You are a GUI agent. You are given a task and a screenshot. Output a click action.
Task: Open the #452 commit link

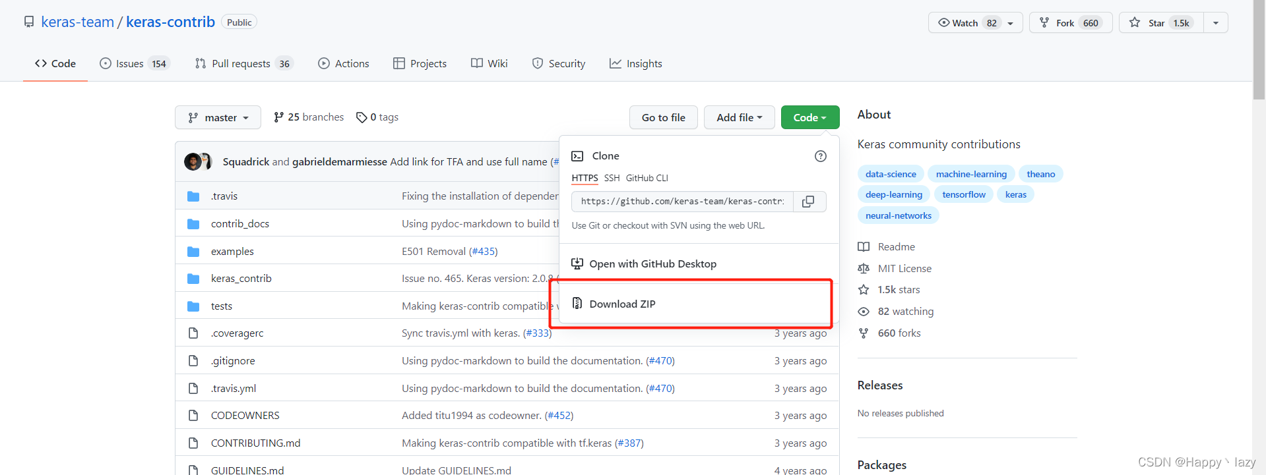559,416
